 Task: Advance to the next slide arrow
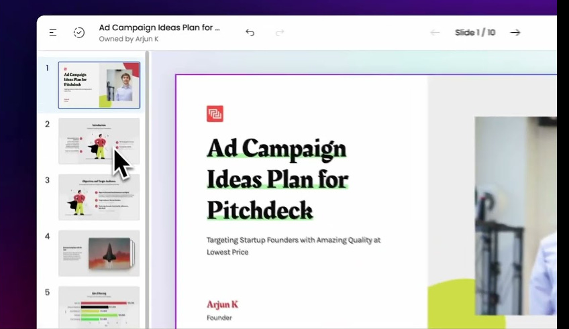click(x=515, y=33)
